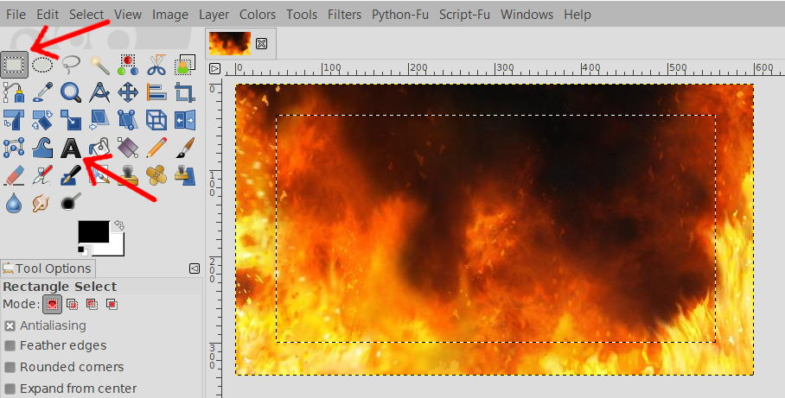Select the Free Select lasso tool
The height and width of the screenshot is (398, 785).
tap(71, 65)
